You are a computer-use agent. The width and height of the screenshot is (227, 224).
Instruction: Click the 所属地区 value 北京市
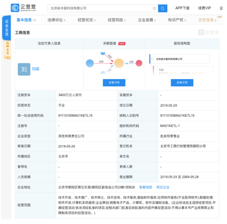point(63,156)
